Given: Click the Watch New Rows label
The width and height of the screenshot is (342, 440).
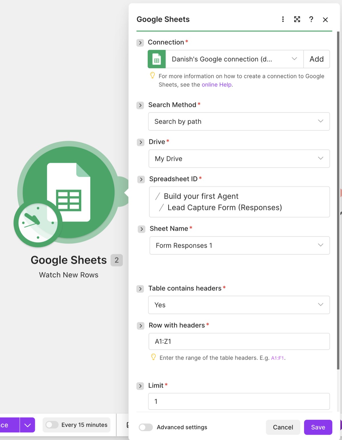Looking at the screenshot, I should [69, 275].
